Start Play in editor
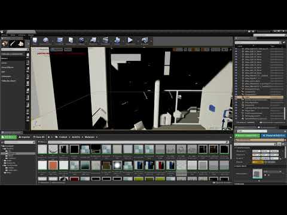Image resolution: width=287 pixels, height=215 pixels. coord(130,41)
